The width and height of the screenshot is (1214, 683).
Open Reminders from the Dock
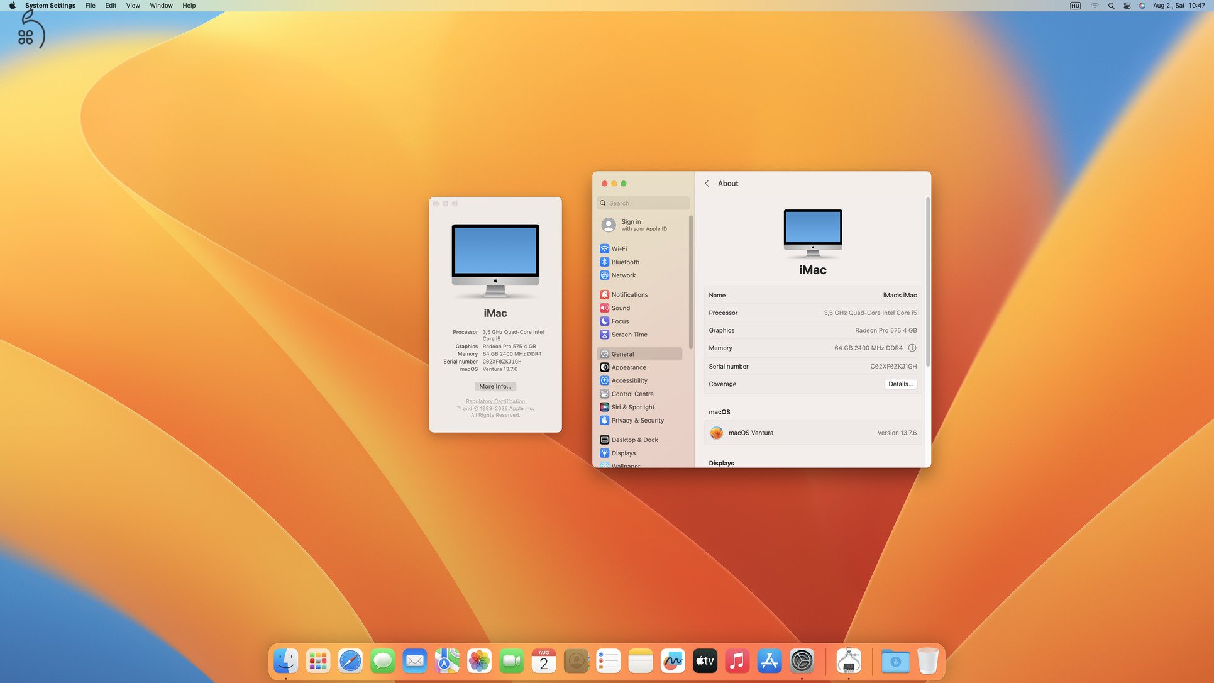point(609,661)
